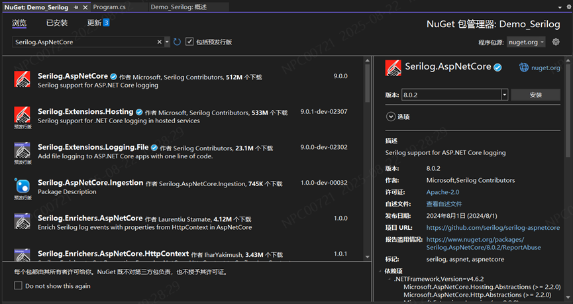Open the package source nuget.org dropdown
Screen dimensions: 573x304
tap(526, 42)
